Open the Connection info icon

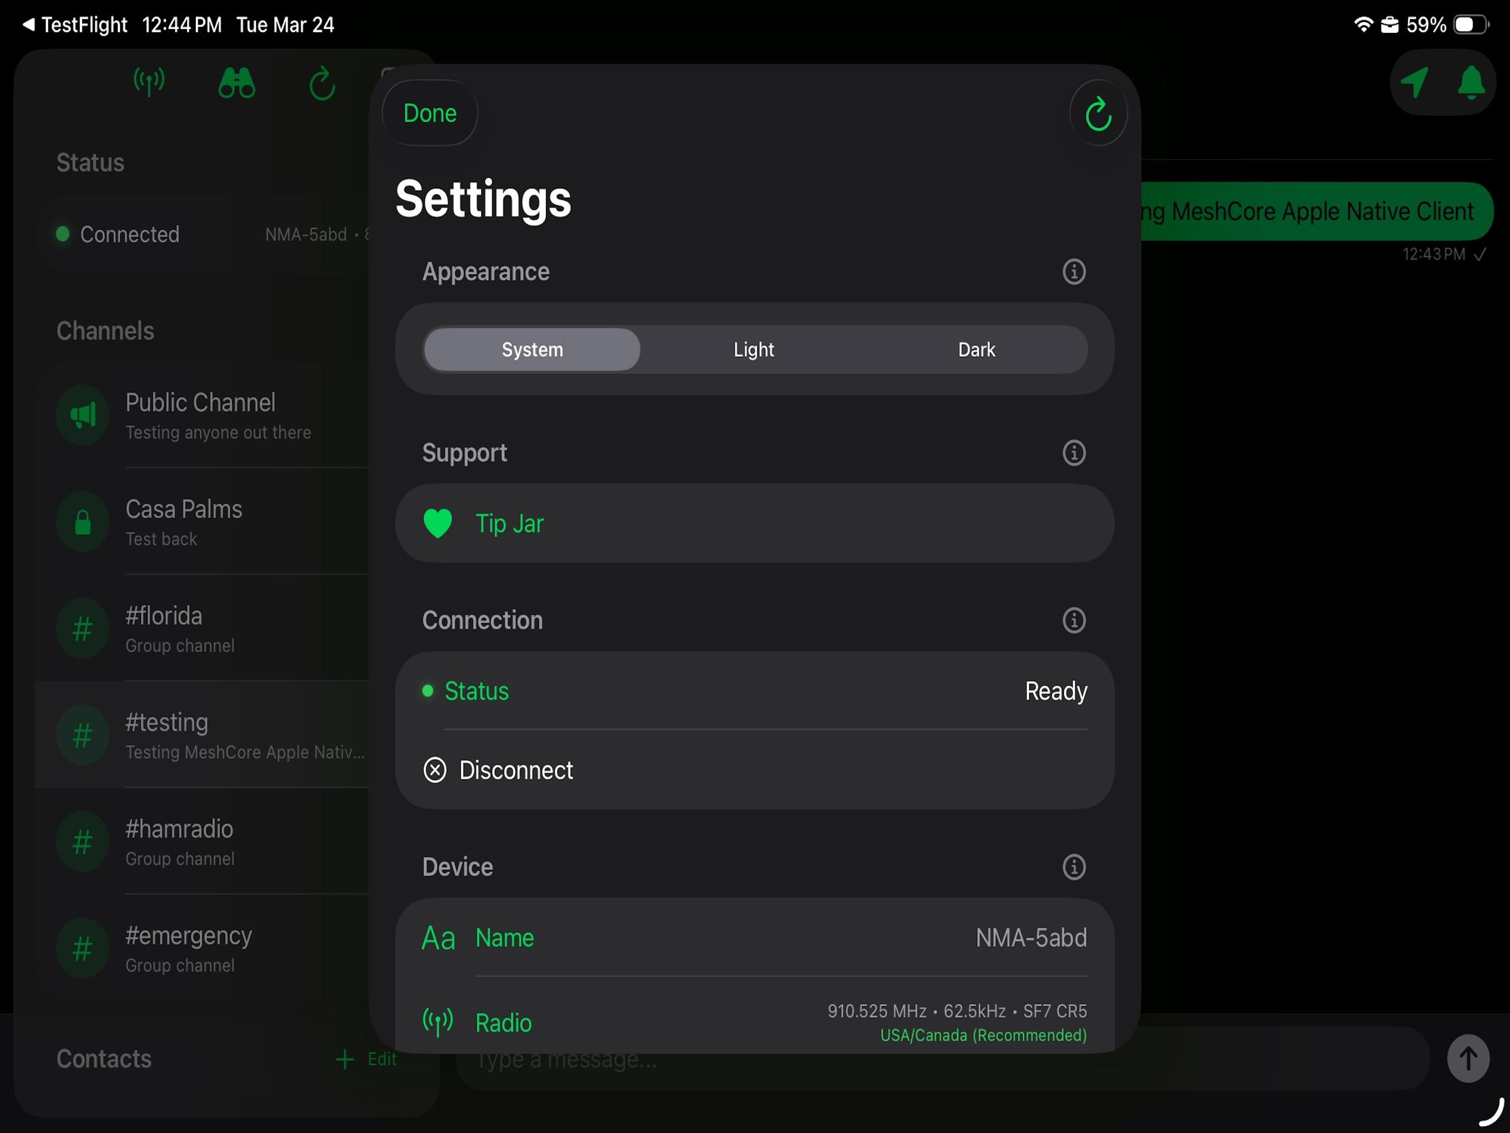tap(1074, 620)
